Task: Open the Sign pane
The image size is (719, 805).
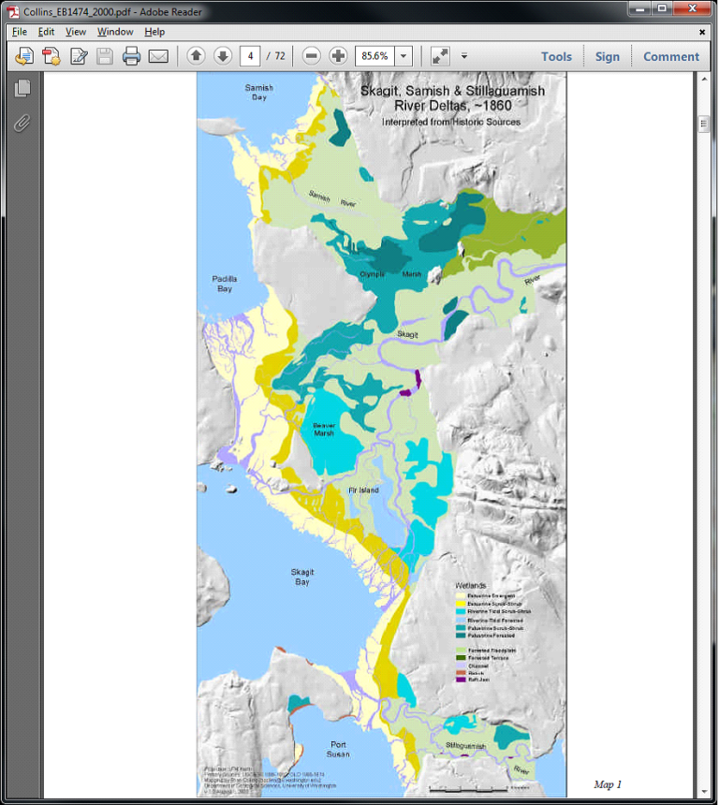Action: [x=607, y=56]
